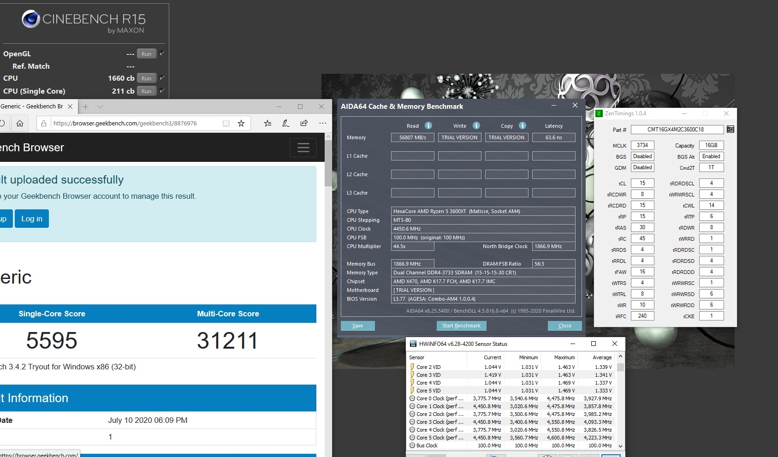Click the Multi-Core Score 31211

[227, 340]
